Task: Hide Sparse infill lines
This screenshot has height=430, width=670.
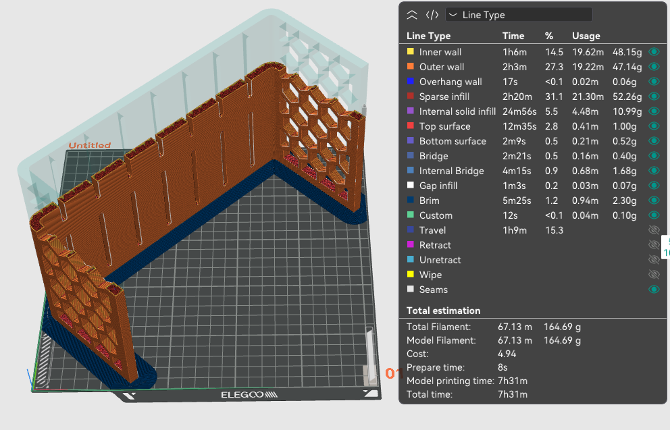Action: click(x=654, y=97)
